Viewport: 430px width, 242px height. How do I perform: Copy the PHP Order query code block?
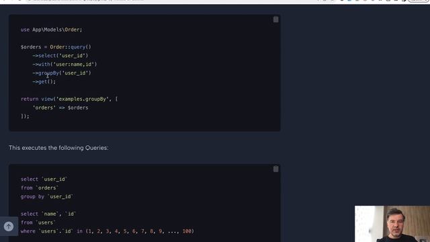(x=275, y=19)
